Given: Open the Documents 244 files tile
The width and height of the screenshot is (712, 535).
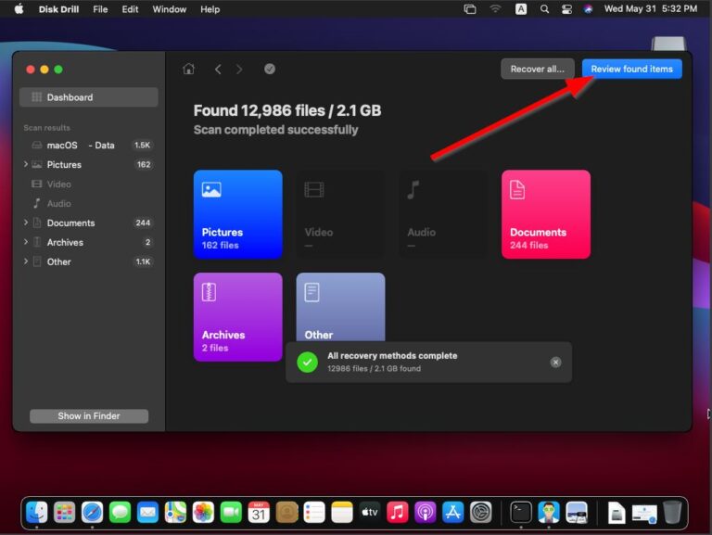Looking at the screenshot, I should [x=546, y=214].
